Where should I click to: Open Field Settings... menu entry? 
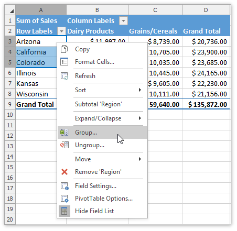[x=102, y=186]
